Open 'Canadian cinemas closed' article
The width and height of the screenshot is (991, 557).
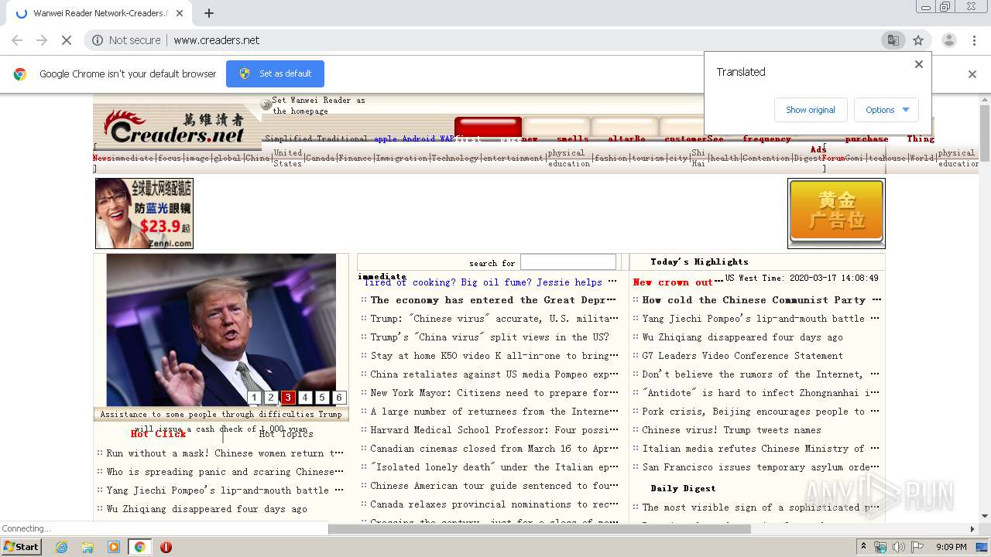coord(494,449)
